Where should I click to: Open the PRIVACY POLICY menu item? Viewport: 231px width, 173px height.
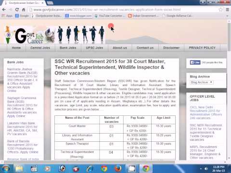(202, 48)
